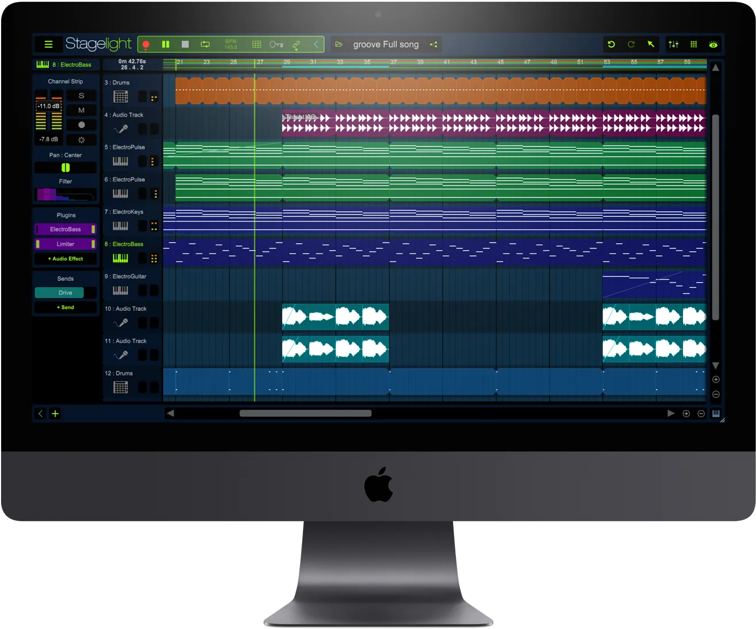Click the share icon next to the song title
The height and width of the screenshot is (629, 756).
433,44
